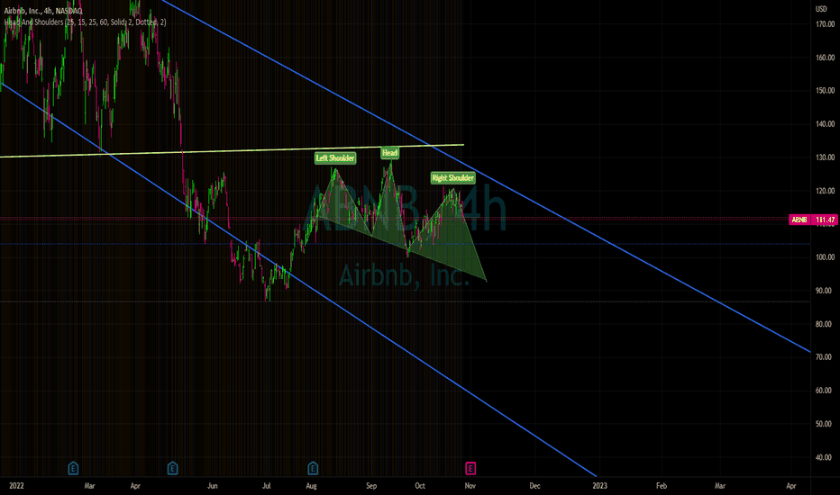
Task: Open the August earnings E marker
Action: 313,469
